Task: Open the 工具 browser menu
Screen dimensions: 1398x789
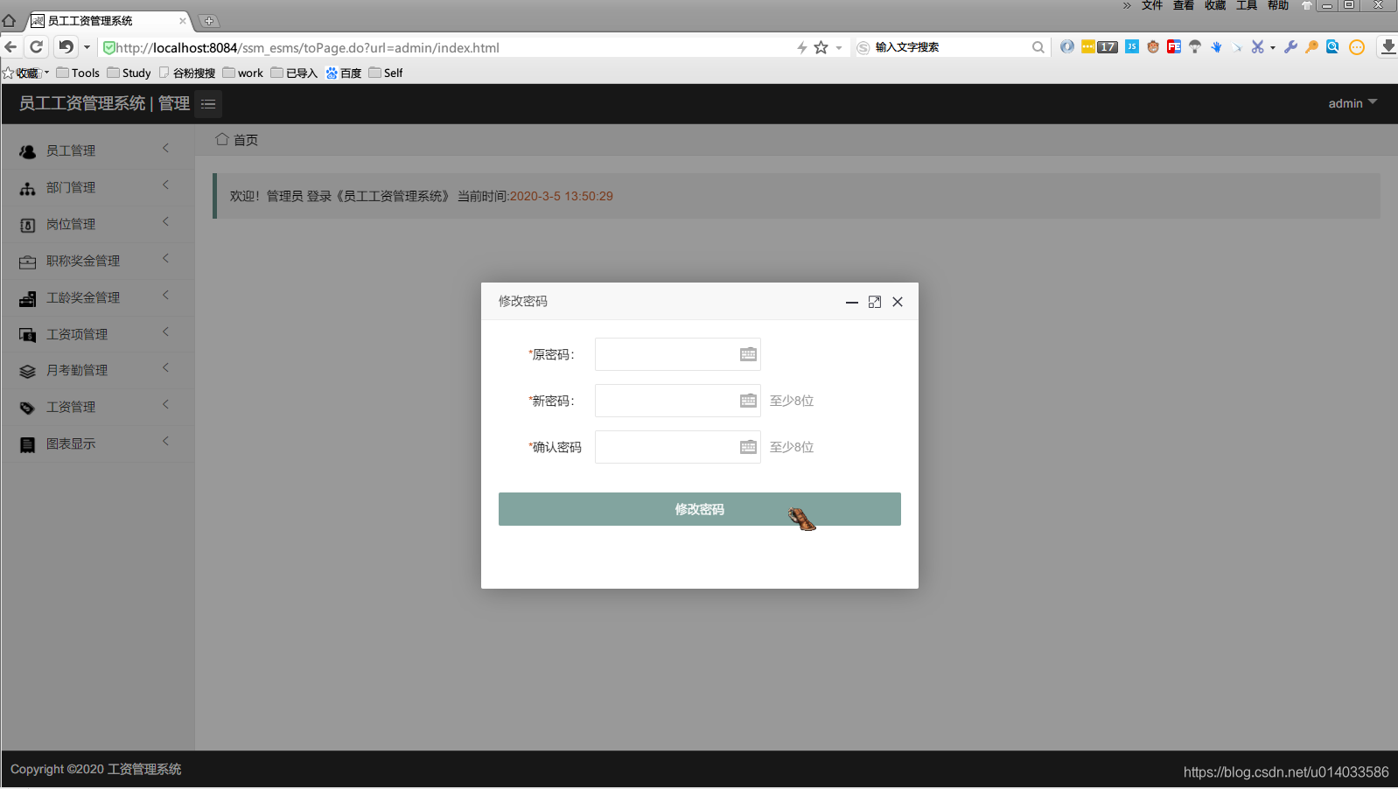Action: (1247, 5)
